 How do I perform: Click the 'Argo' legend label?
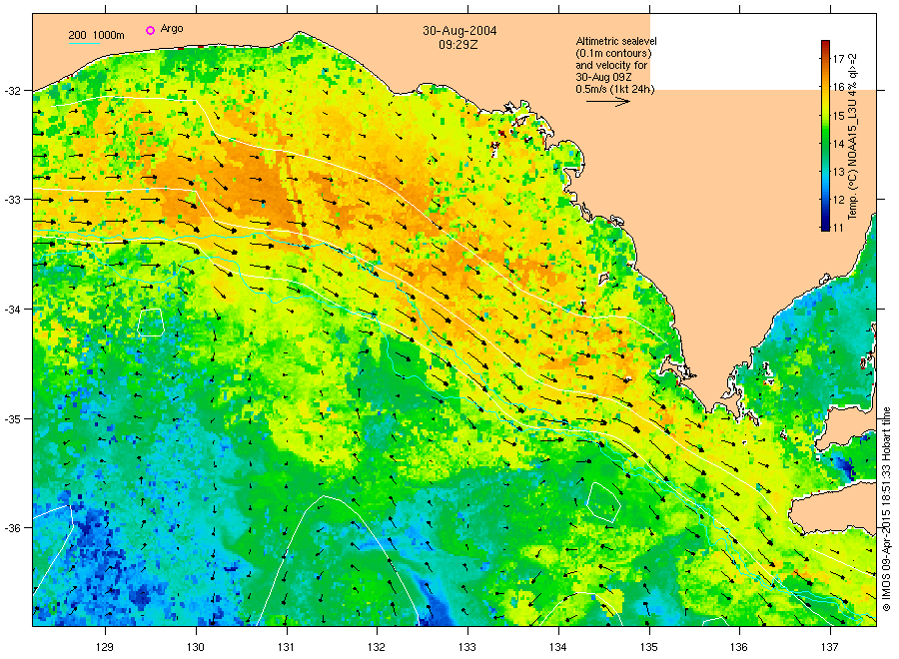(x=172, y=29)
